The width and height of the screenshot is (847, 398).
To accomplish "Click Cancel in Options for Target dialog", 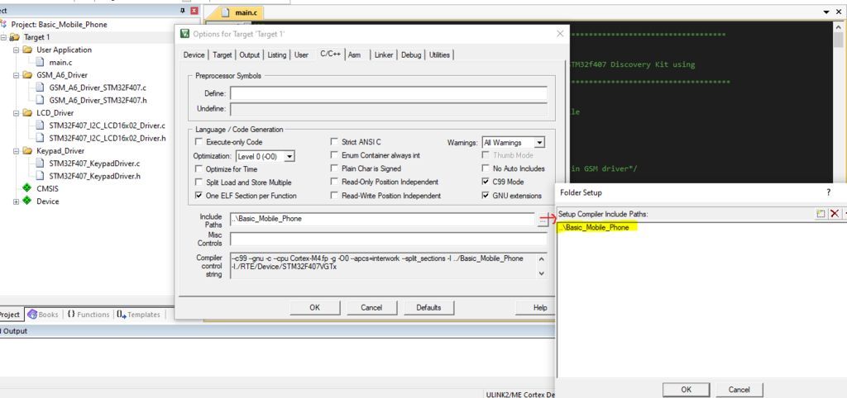I will tap(371, 307).
